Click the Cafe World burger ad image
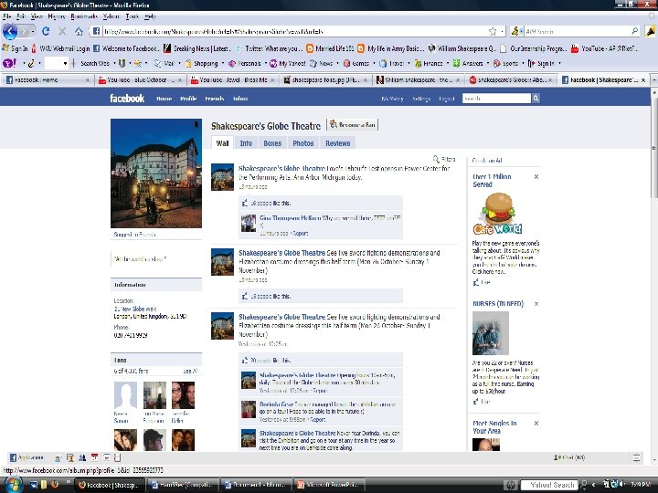 coord(498,214)
